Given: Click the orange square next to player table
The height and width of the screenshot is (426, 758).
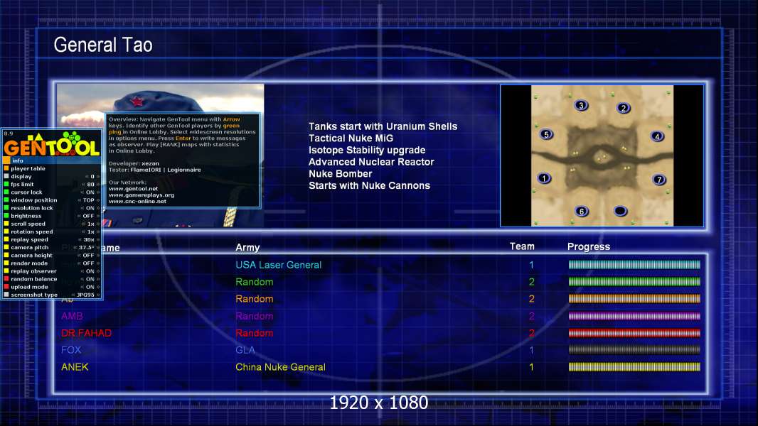Looking at the screenshot, I should point(6,168).
